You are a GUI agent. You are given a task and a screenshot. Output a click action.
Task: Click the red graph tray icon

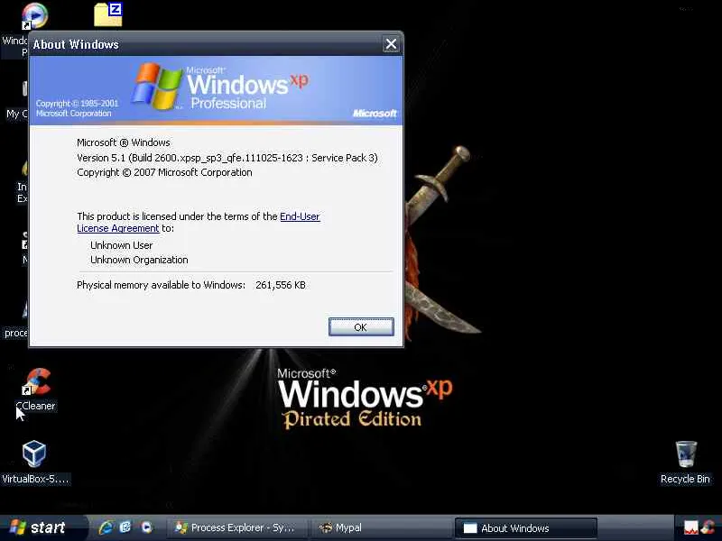click(x=690, y=527)
